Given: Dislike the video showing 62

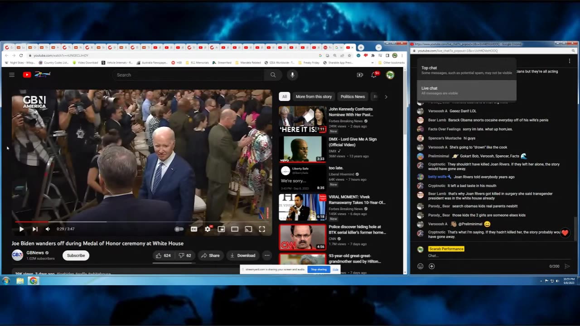Looking at the screenshot, I should (185, 255).
